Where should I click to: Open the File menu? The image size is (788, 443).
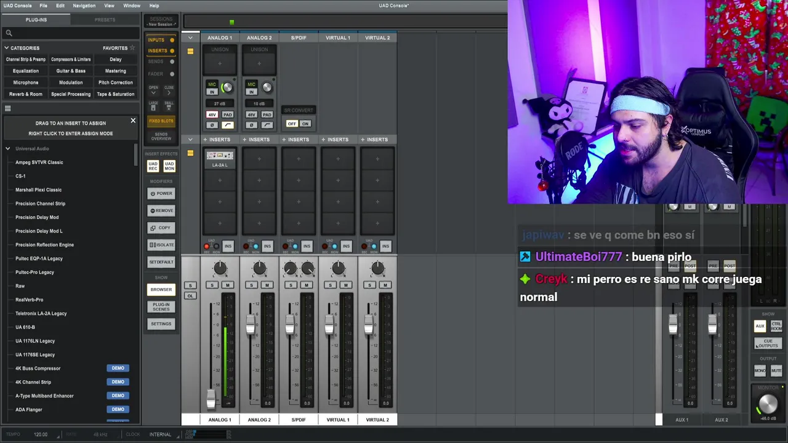(x=44, y=6)
